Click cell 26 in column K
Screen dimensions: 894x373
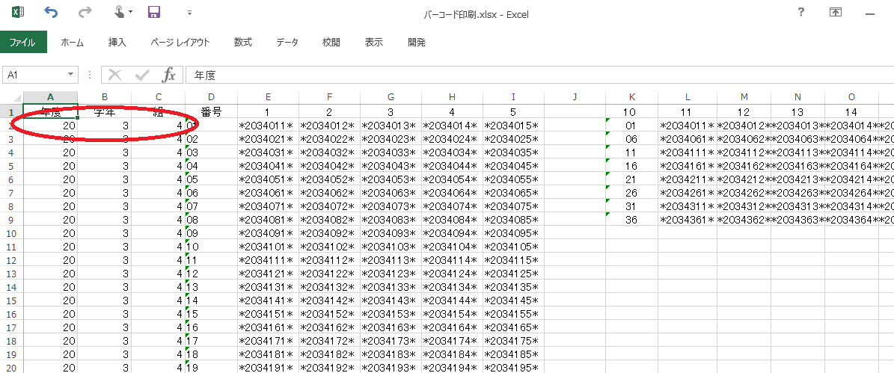(631, 192)
